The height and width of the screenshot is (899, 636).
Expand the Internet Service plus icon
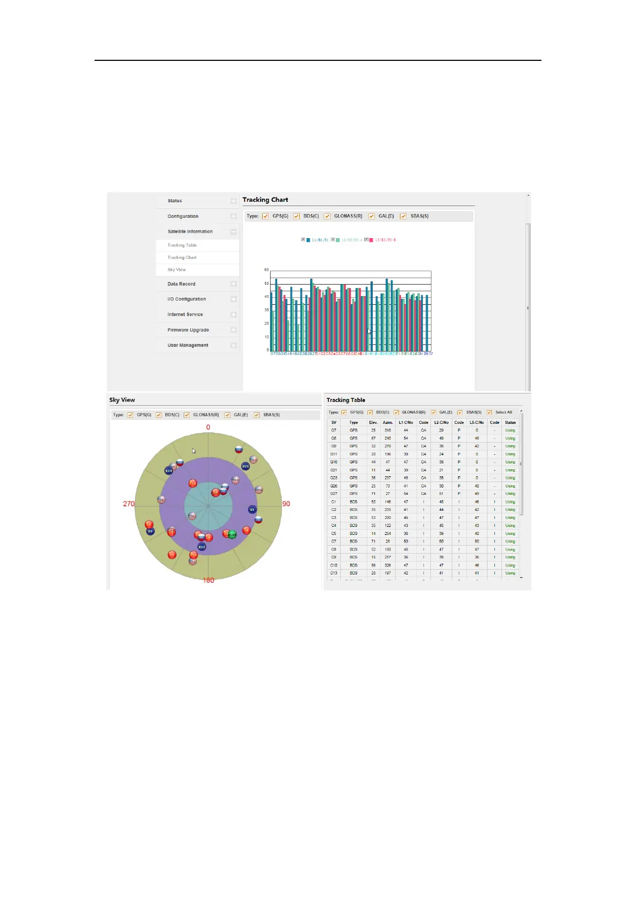coord(233,314)
